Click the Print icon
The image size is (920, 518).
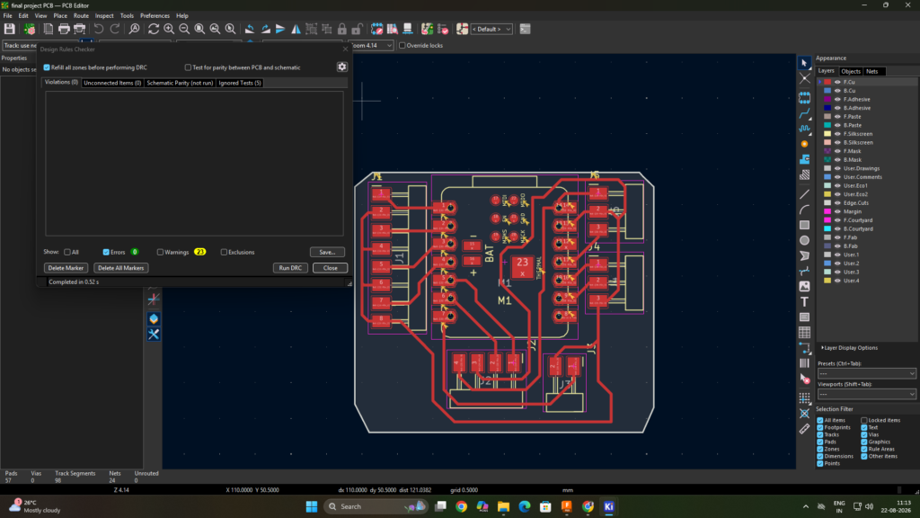coord(64,29)
